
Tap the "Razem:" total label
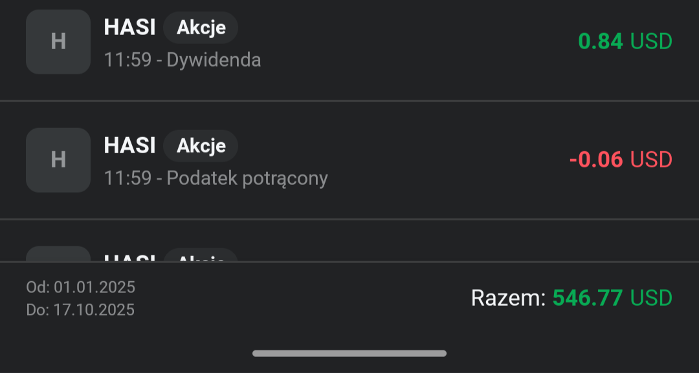509,298
